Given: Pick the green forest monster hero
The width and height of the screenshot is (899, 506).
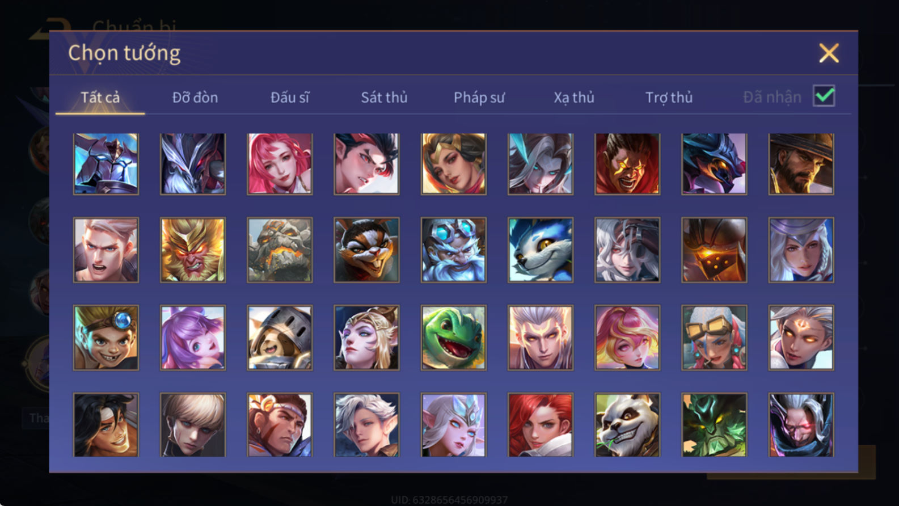Looking at the screenshot, I should click(714, 425).
